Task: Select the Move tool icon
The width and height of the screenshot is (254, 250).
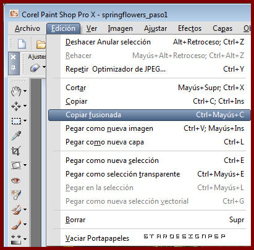Action: (x=16, y=106)
